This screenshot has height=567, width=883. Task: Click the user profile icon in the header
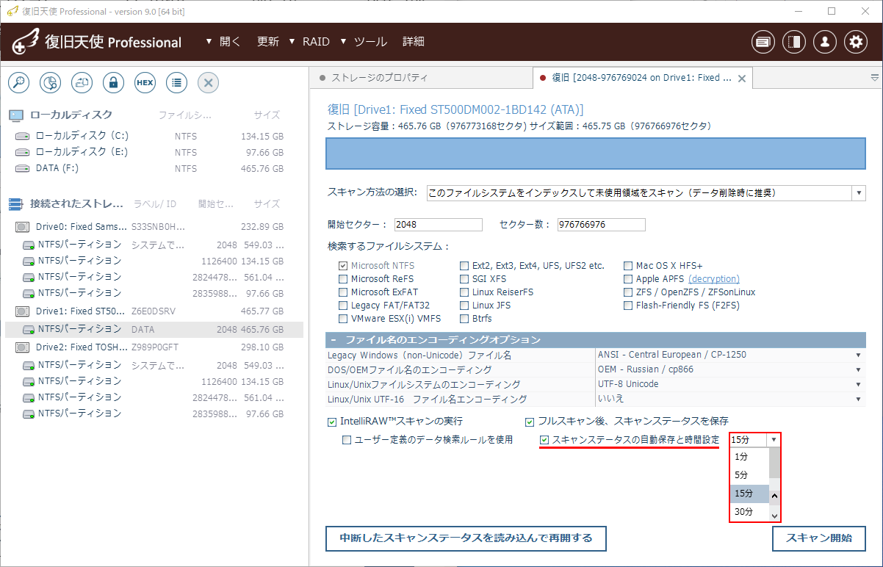(x=825, y=42)
